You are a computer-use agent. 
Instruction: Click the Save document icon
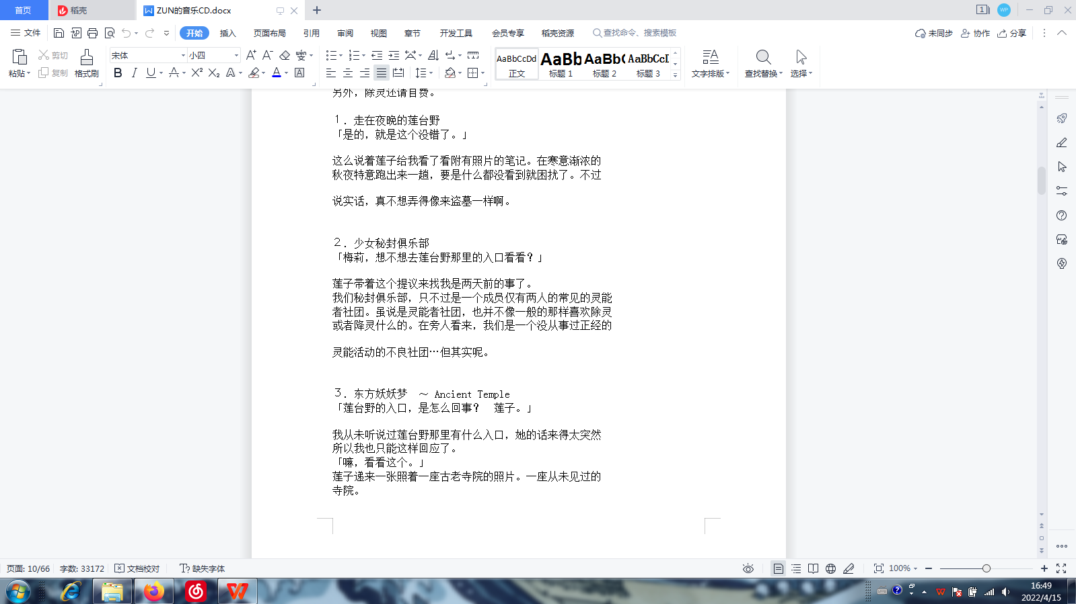coord(59,33)
